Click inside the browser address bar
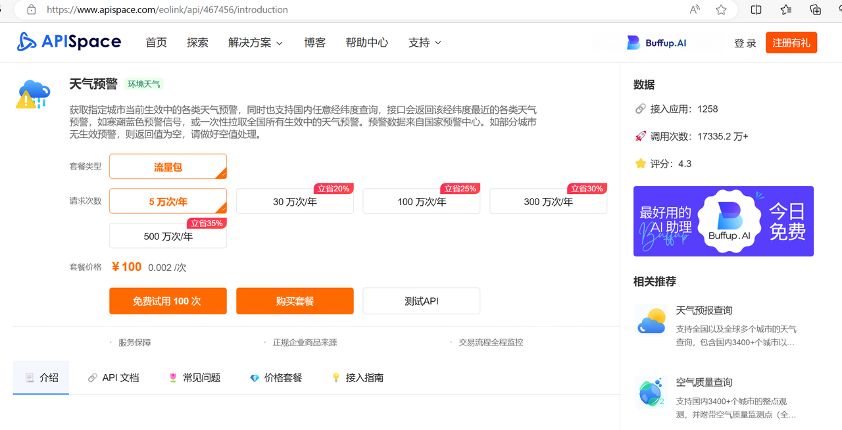842x430 pixels. click(263, 10)
